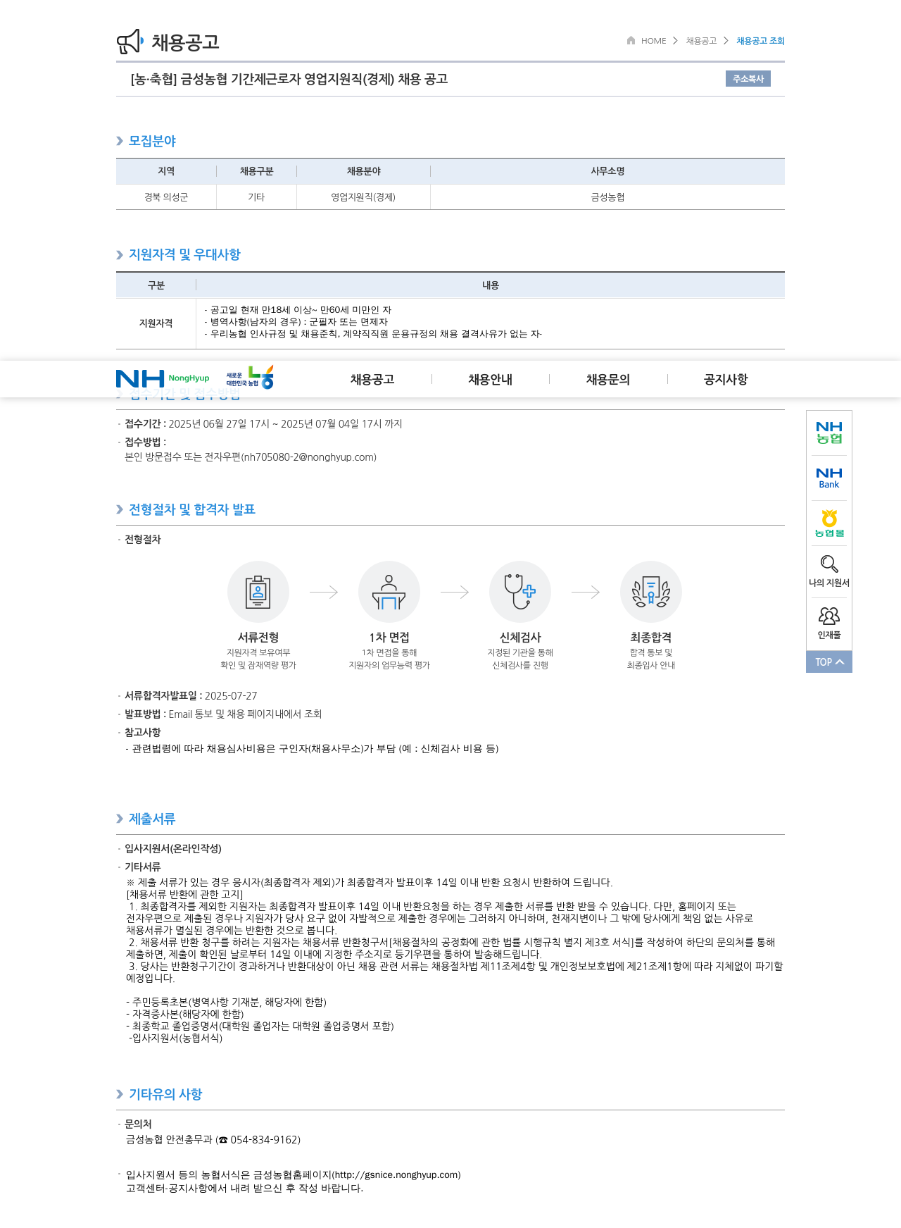Open HOME breadcrumb link
This screenshot has height=1228, width=901.
tap(653, 41)
